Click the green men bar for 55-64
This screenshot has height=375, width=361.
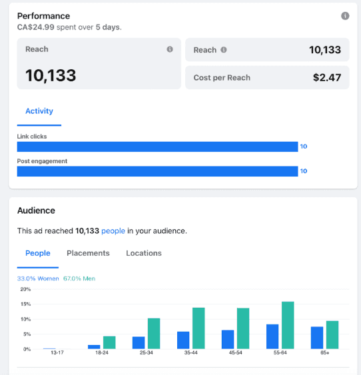[x=288, y=325]
